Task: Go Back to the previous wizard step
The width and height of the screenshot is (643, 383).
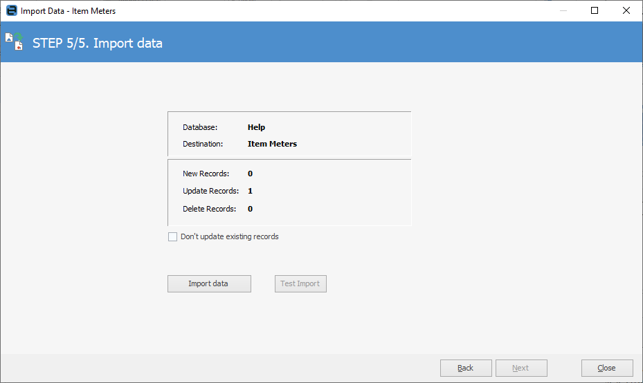Action: click(x=466, y=368)
